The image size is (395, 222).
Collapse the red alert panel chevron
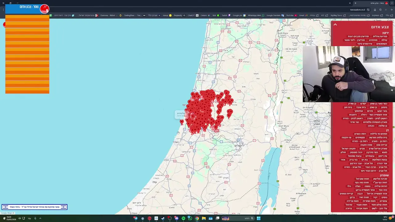pyautogui.click(x=335, y=25)
